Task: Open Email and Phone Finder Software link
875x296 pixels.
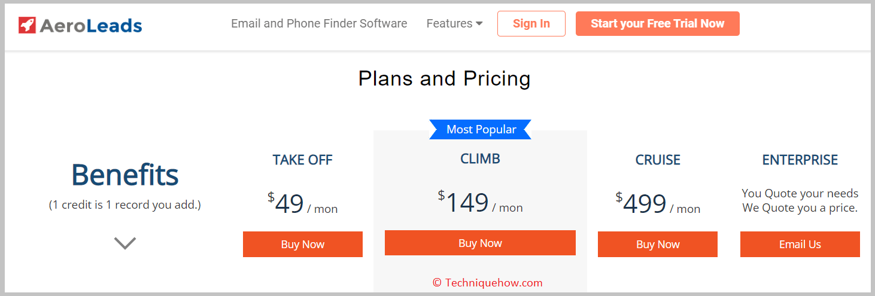Action: click(319, 24)
